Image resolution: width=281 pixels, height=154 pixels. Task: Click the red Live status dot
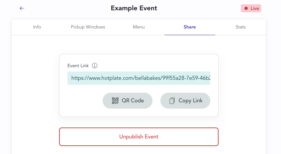pos(246,8)
